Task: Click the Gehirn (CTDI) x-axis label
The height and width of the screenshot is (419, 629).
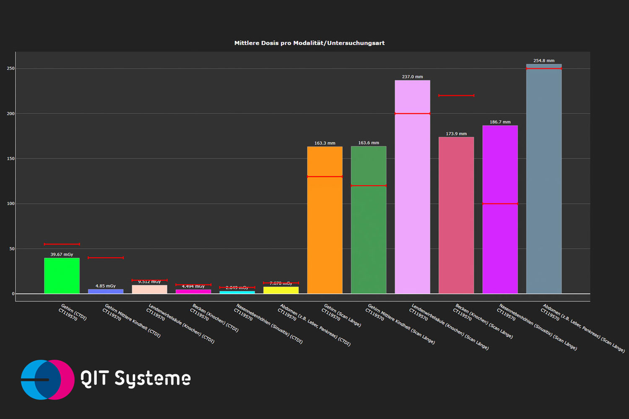Action: [72, 313]
